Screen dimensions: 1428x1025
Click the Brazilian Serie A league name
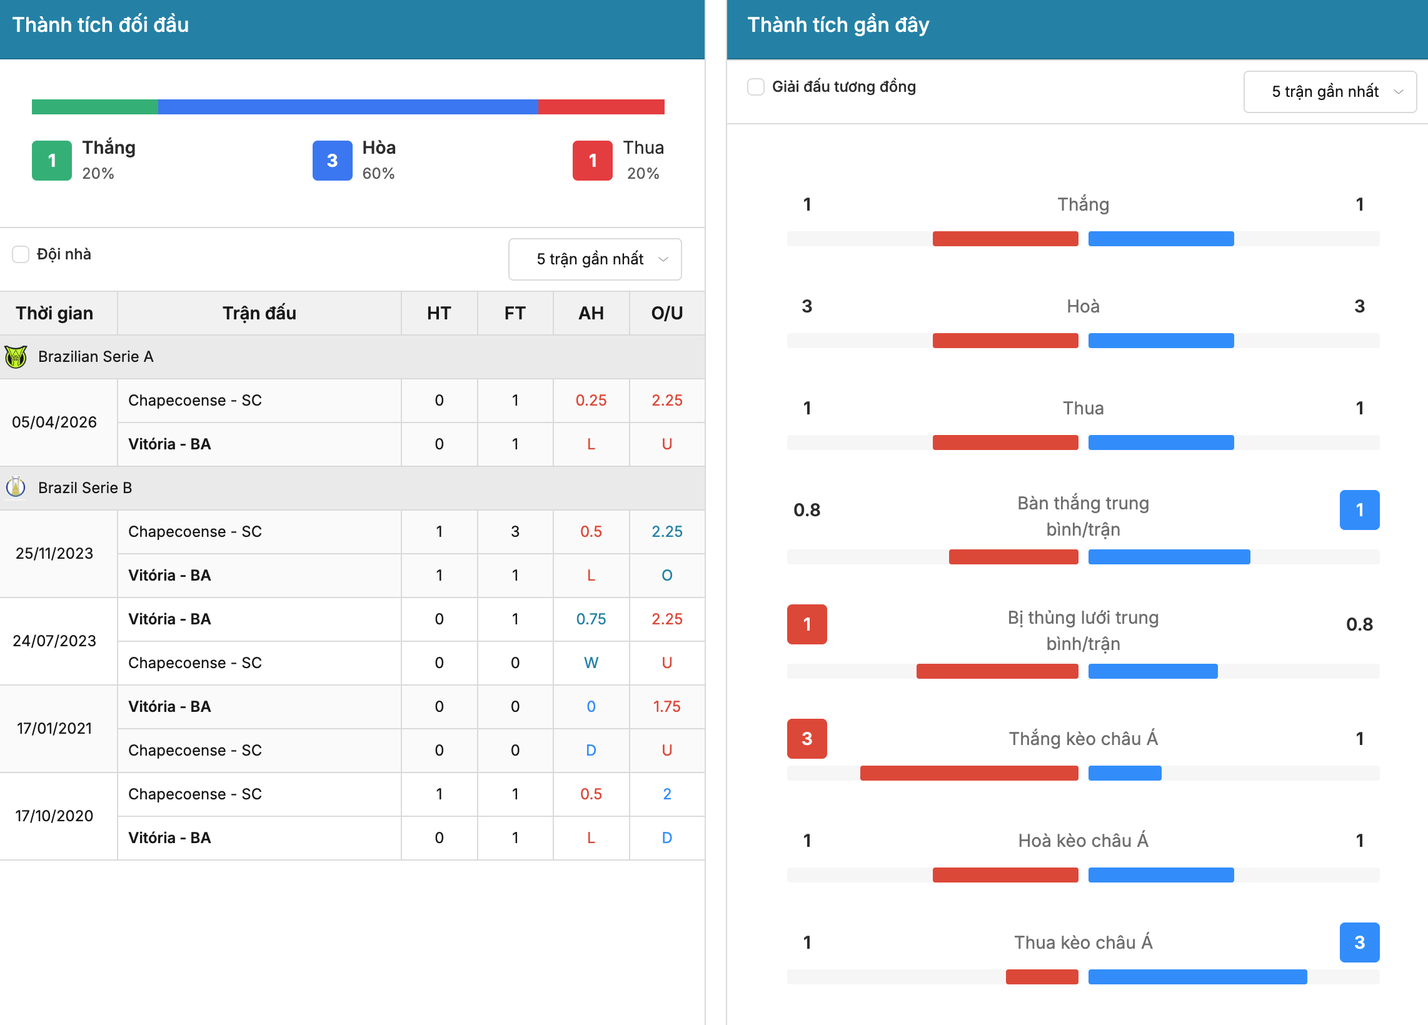click(96, 357)
